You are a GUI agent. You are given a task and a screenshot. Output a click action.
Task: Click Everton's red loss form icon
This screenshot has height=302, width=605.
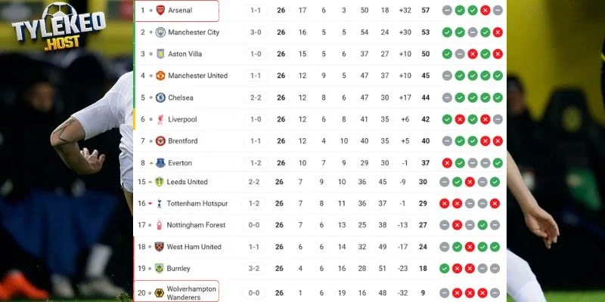click(x=447, y=162)
